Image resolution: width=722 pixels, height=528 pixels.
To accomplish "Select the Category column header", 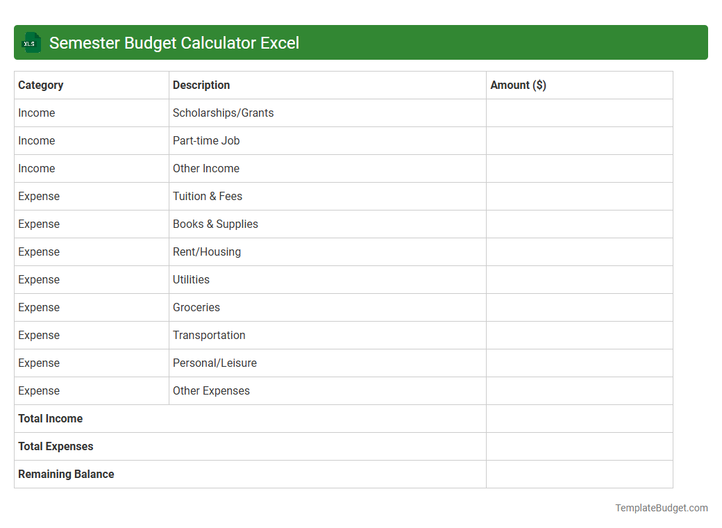I will tap(41, 85).
